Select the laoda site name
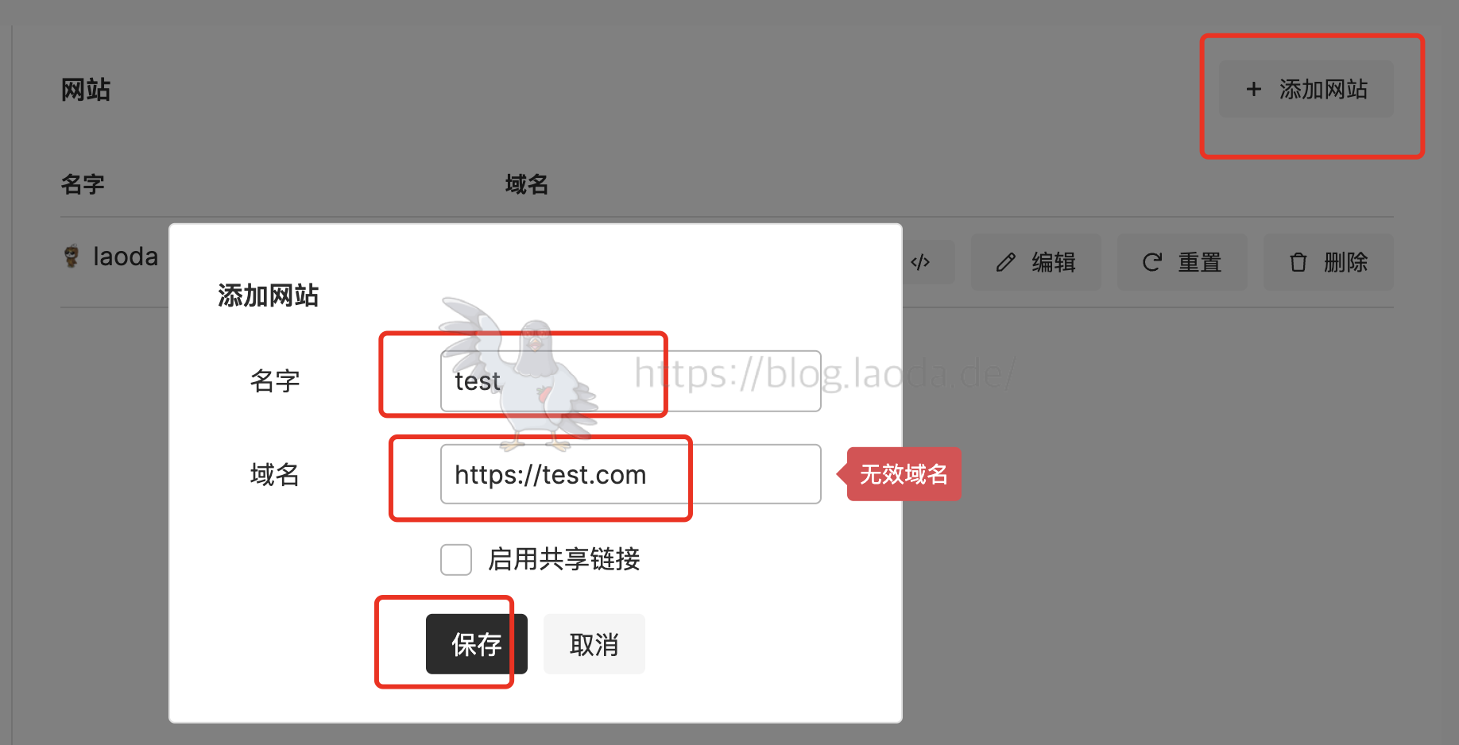This screenshot has width=1459, height=745. pyautogui.click(x=126, y=257)
